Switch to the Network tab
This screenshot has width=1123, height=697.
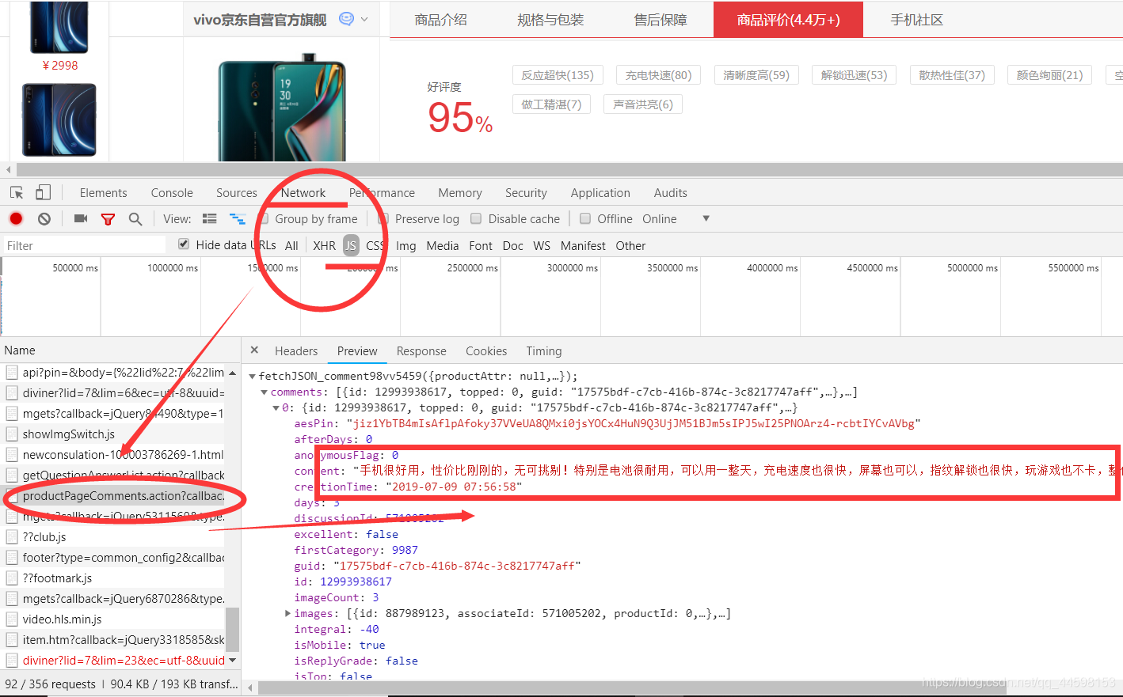click(x=303, y=193)
